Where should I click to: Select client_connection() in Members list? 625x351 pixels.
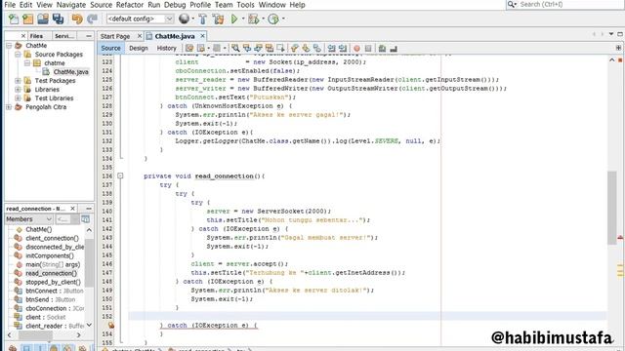(52, 238)
